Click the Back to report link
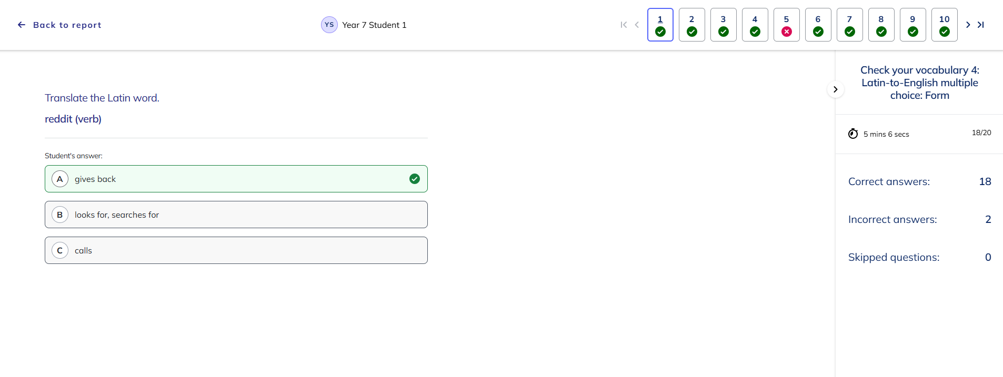1003x377 pixels. coord(59,25)
